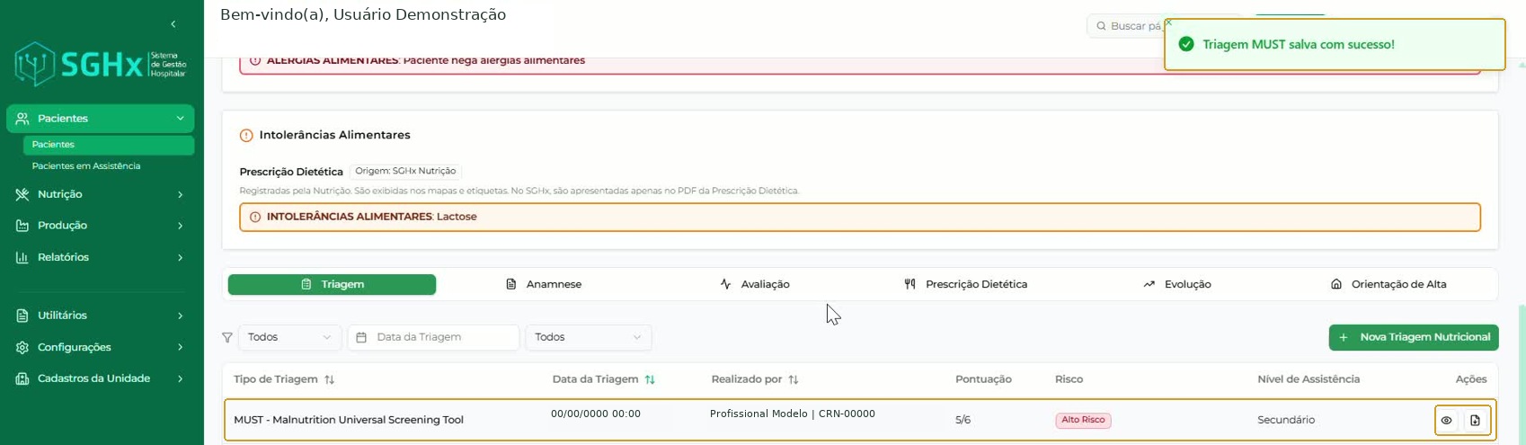The image size is (1526, 445).
Task: Switch to the Avaliação tab
Action: coord(755,284)
